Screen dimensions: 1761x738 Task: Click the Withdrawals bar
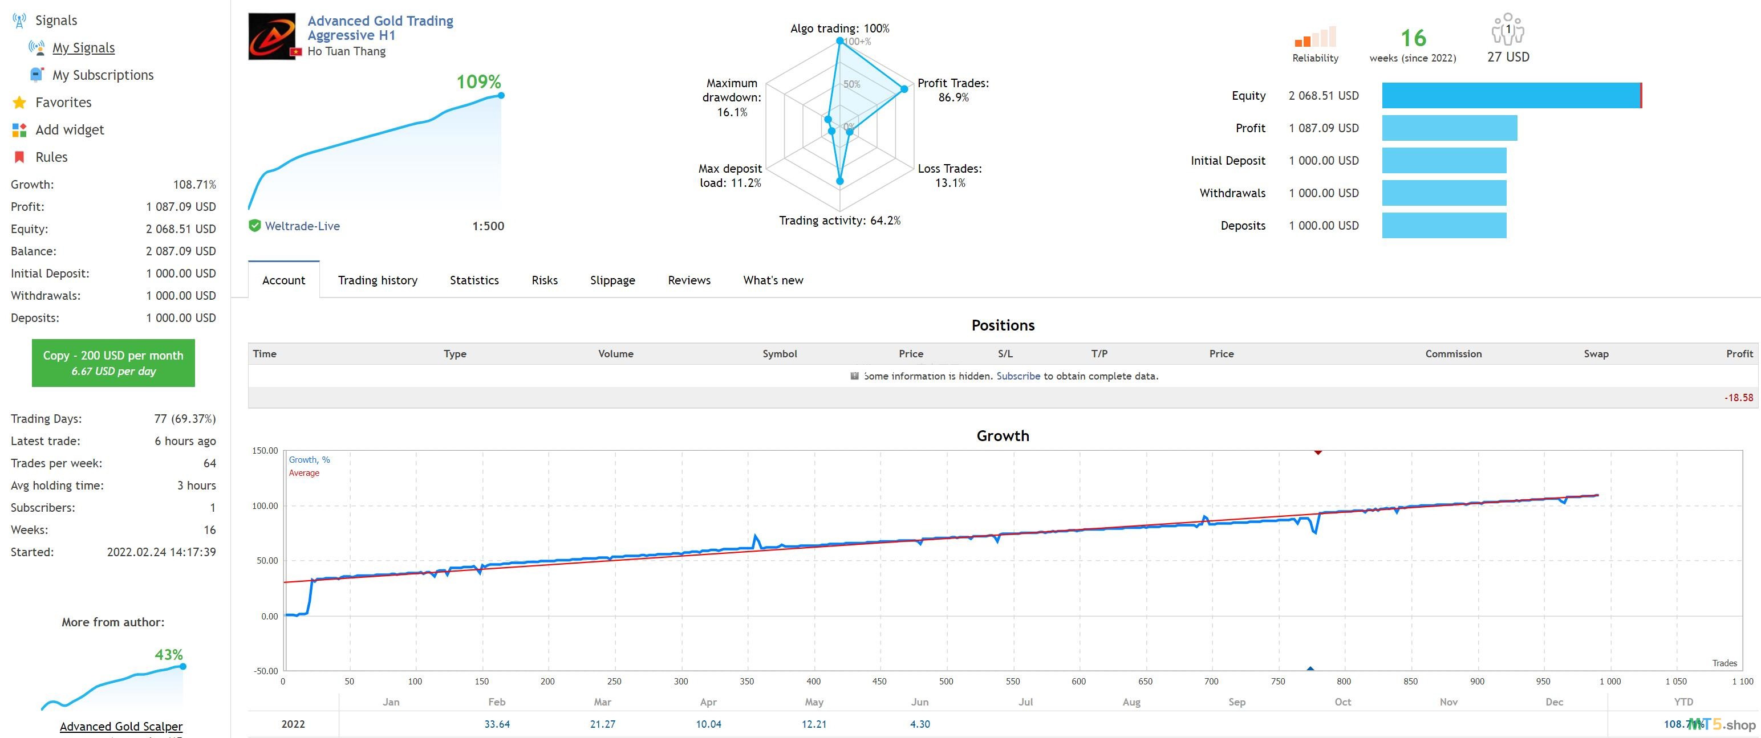coord(1444,193)
